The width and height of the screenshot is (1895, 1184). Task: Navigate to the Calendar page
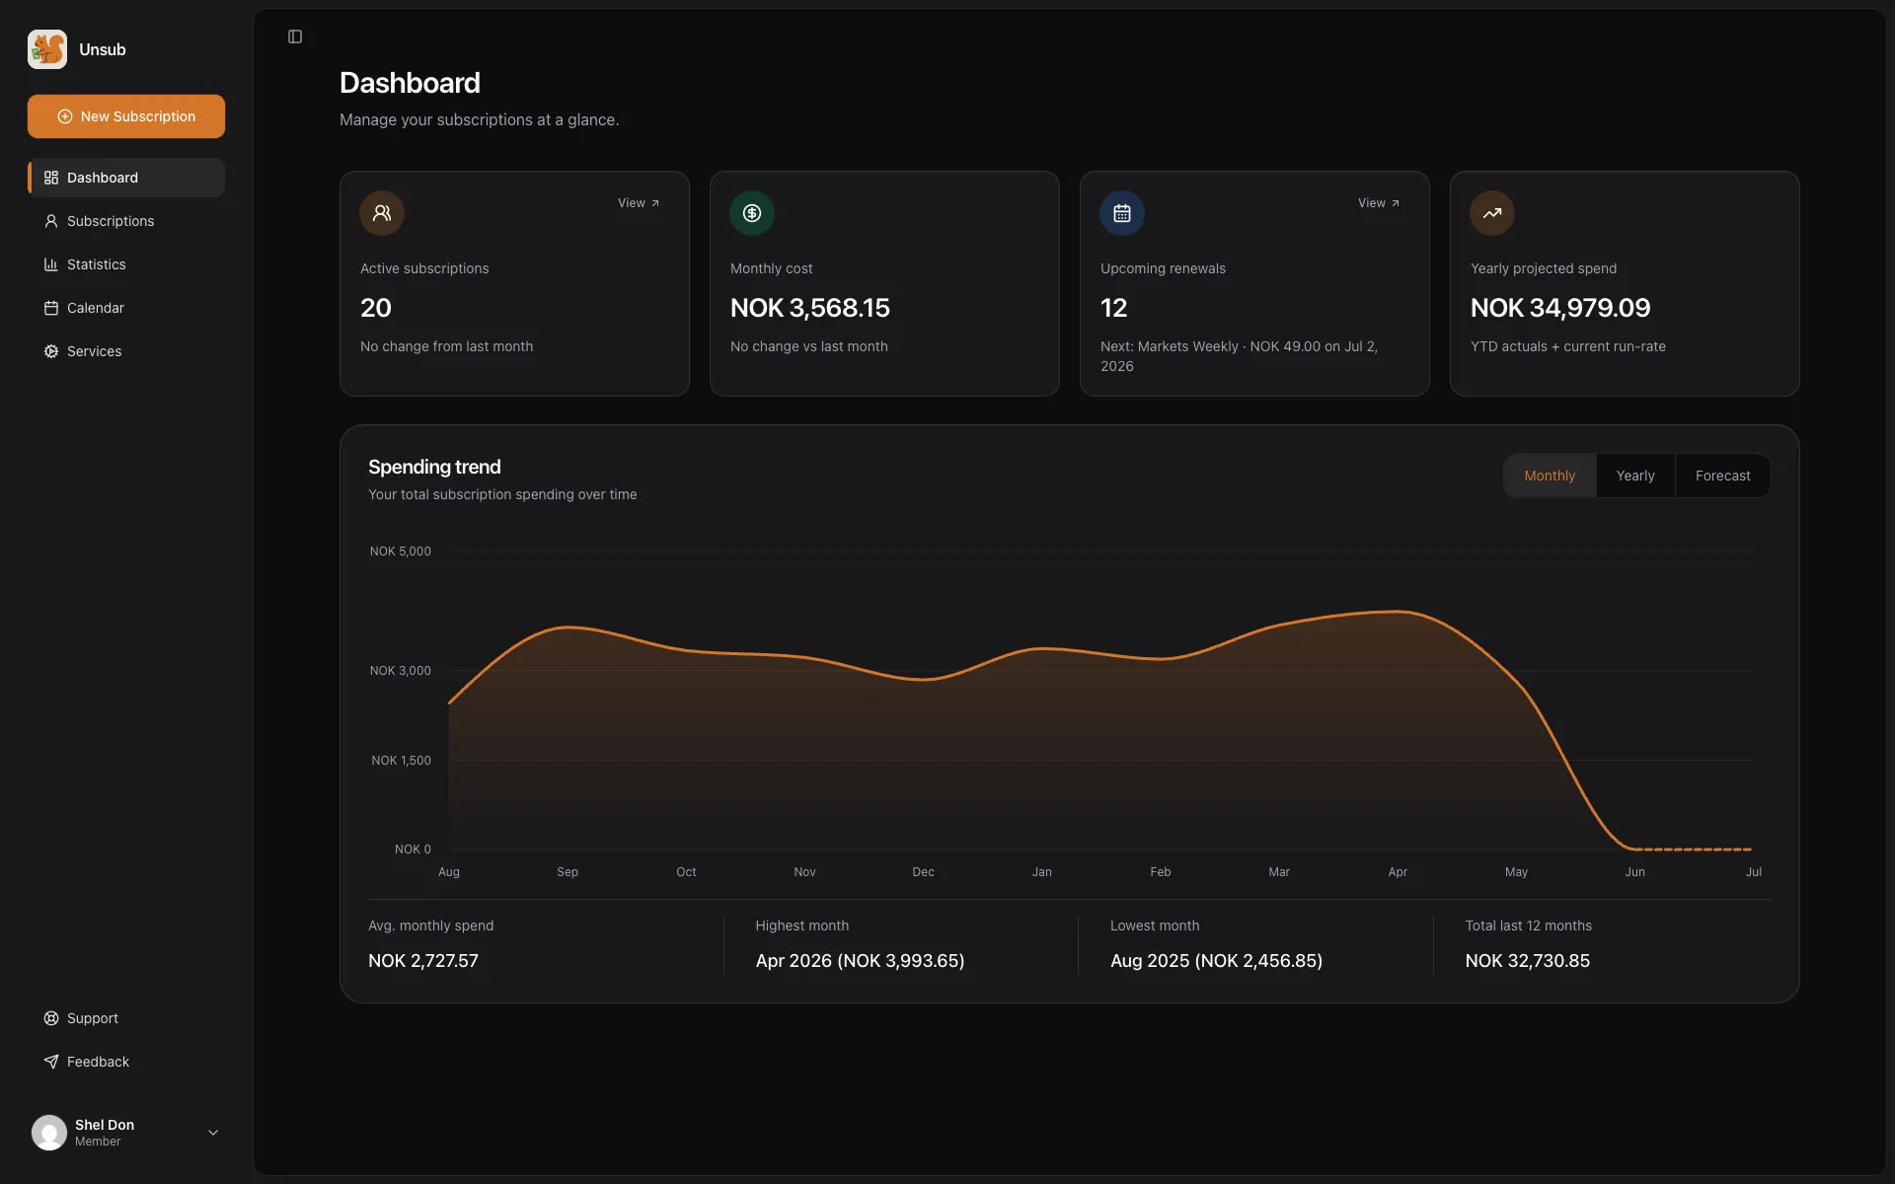point(126,308)
